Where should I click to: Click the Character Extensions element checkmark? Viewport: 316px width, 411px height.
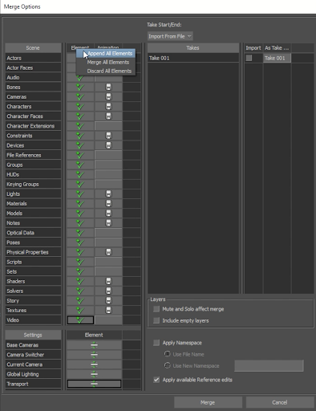[x=80, y=126]
